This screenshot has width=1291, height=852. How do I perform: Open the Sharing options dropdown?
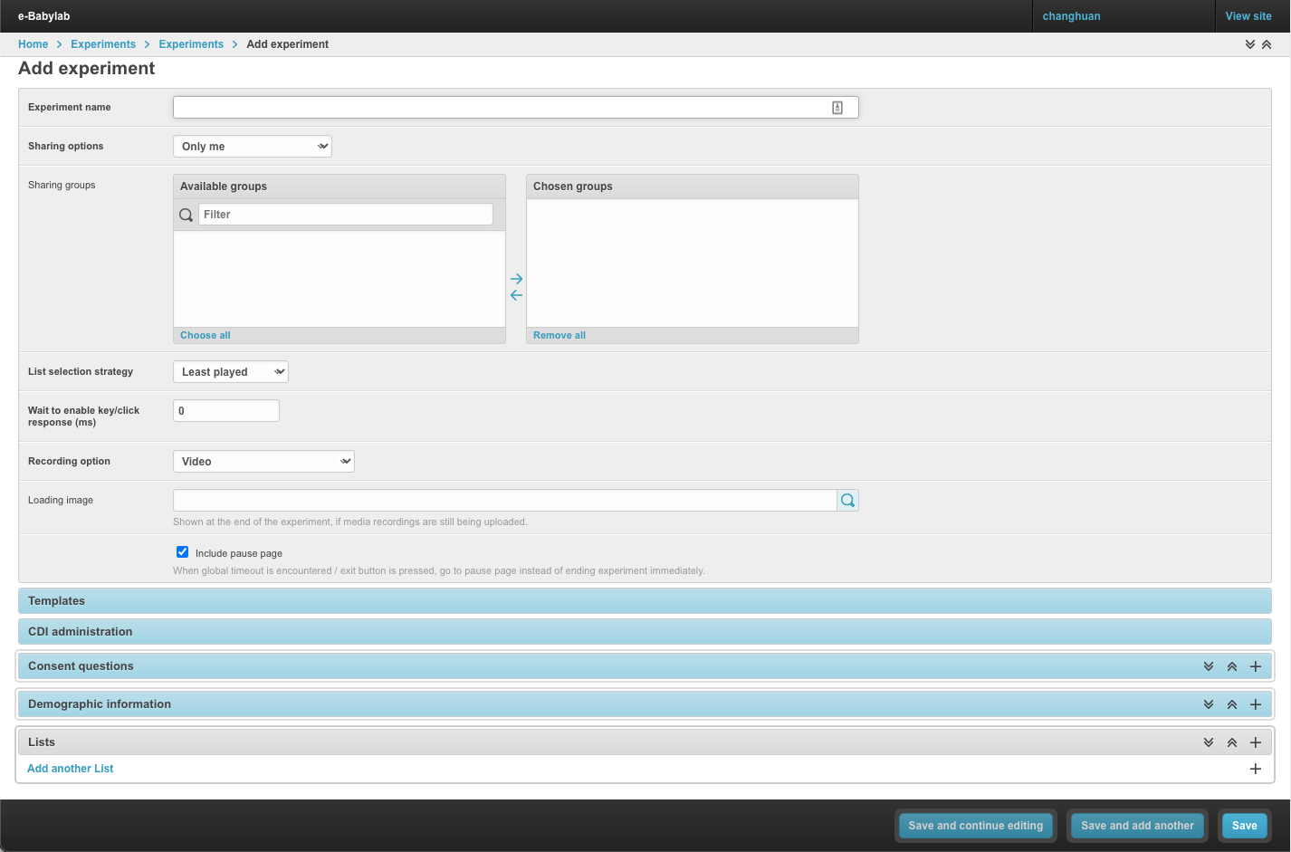tap(253, 147)
